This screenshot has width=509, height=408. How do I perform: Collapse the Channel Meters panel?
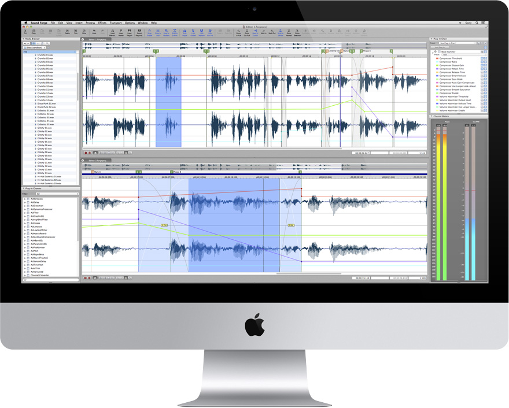tap(431, 116)
